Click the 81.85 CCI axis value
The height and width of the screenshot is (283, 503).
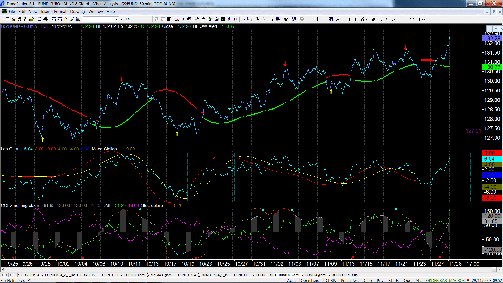tap(492, 222)
